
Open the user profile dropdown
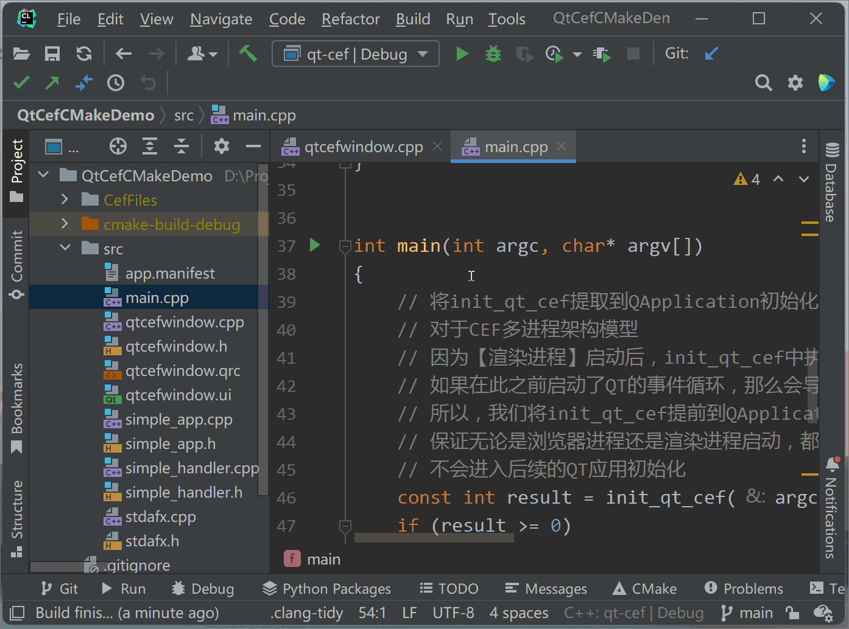pyautogui.click(x=202, y=54)
